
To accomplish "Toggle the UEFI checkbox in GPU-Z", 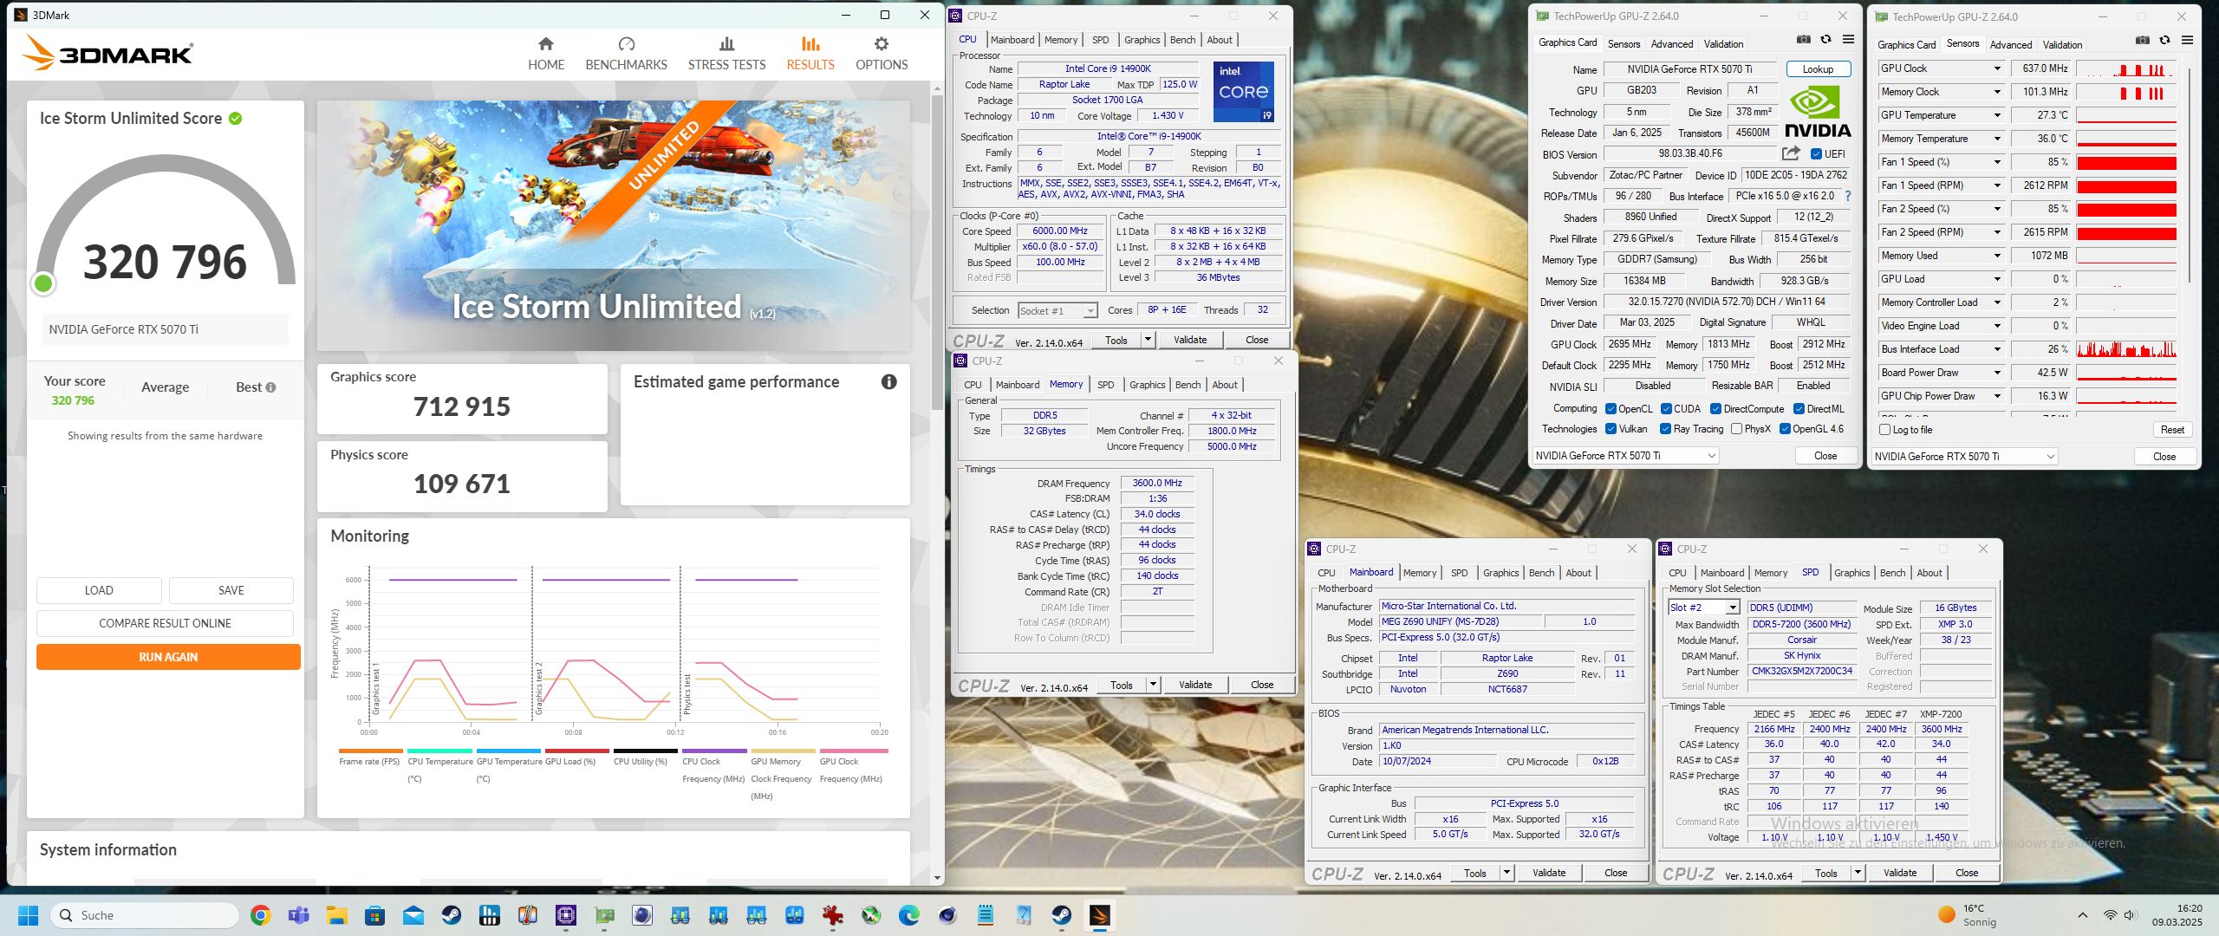I will pos(1816,154).
